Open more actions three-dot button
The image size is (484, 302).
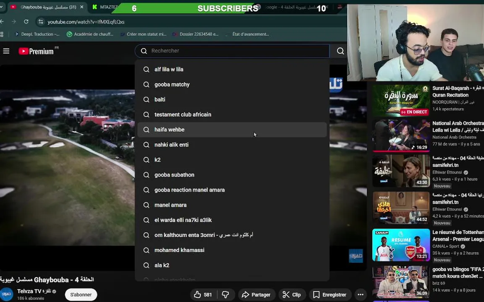360,294
